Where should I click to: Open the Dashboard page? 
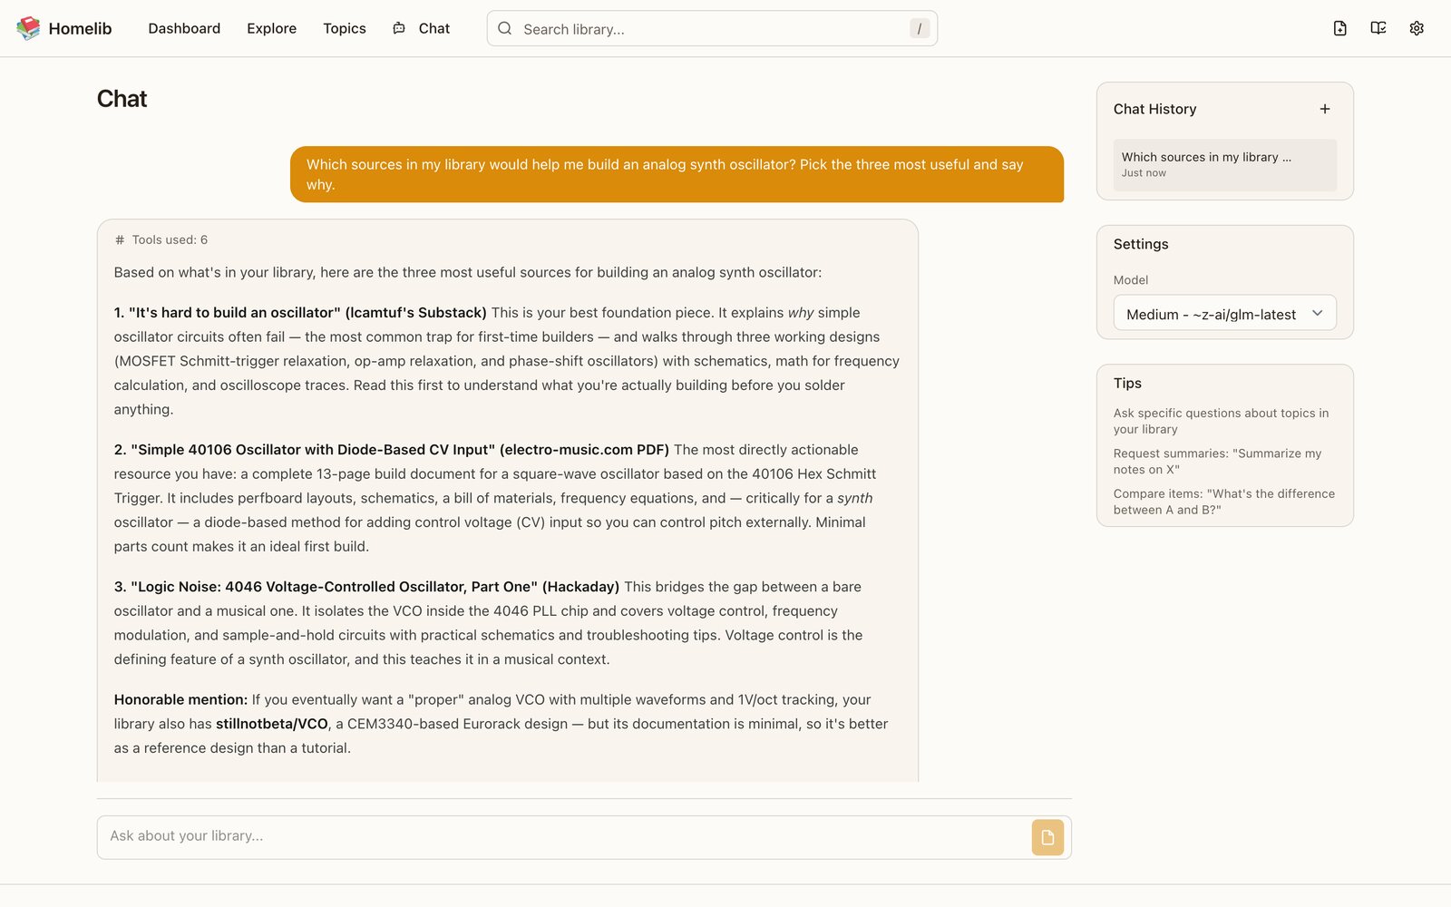click(184, 28)
